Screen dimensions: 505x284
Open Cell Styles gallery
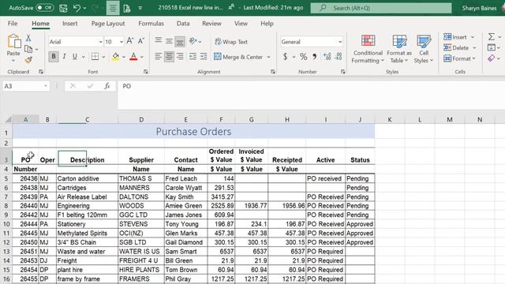[x=424, y=49]
